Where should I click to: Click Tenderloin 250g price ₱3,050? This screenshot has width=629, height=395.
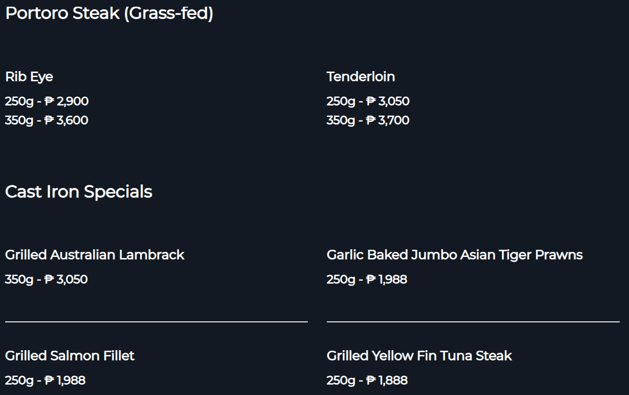[368, 101]
